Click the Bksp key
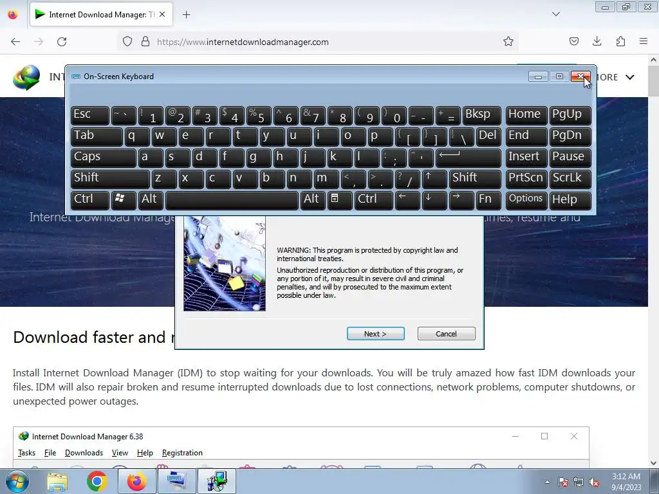The width and height of the screenshot is (659, 494). (481, 115)
